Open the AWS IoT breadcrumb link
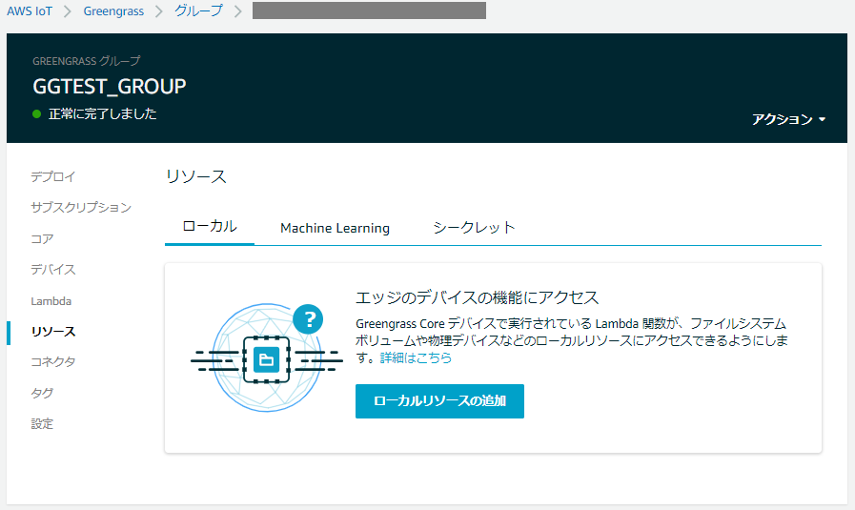Viewport: 855px width, 510px height. 30,10
